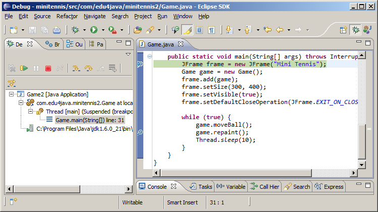Launch Debug from main toolbar
Viewport: 378px width, 212px height.
(76, 30)
